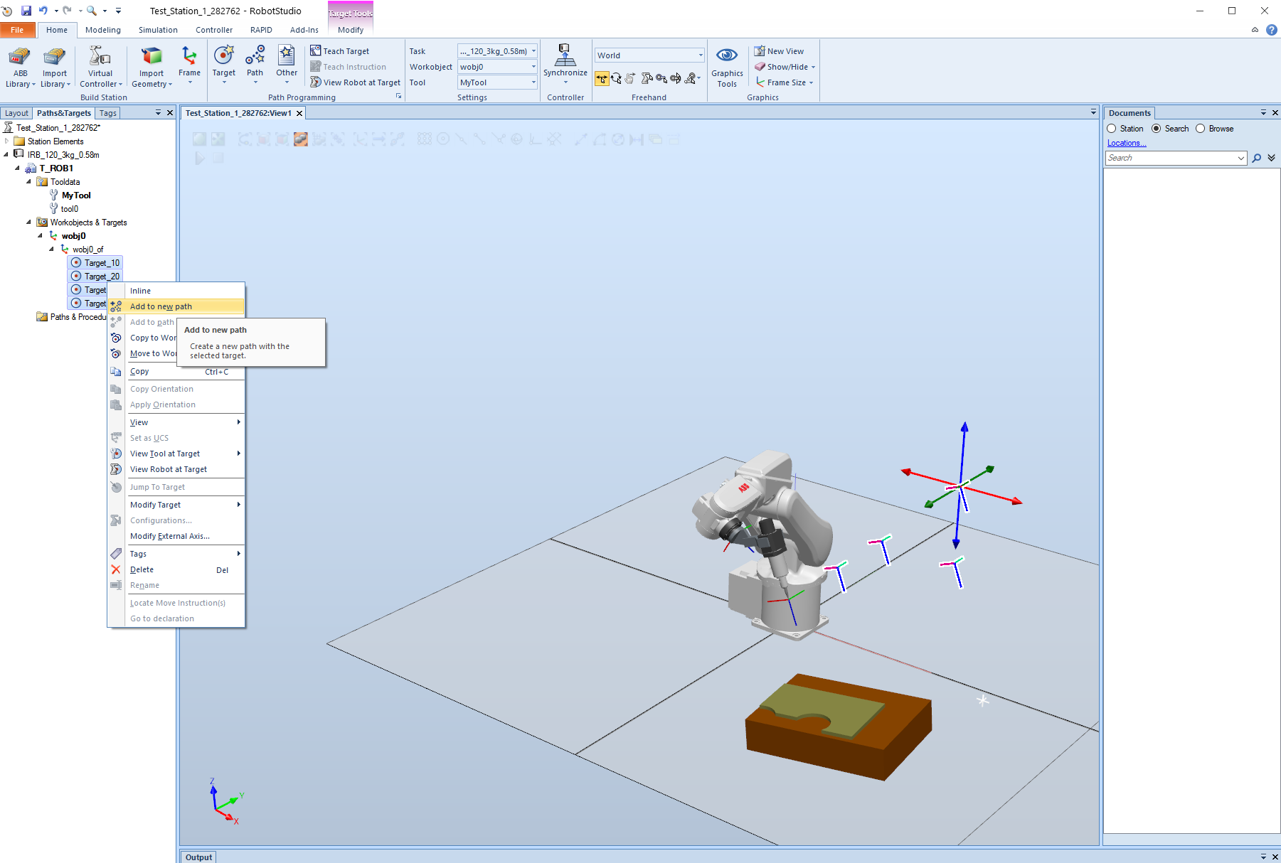Select the Browse radio button
The image size is (1281, 863).
pos(1201,129)
